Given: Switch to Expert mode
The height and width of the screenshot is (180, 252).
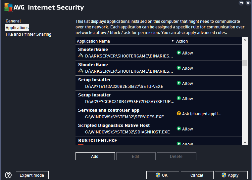Looking at the screenshot, I should (x=32, y=175).
